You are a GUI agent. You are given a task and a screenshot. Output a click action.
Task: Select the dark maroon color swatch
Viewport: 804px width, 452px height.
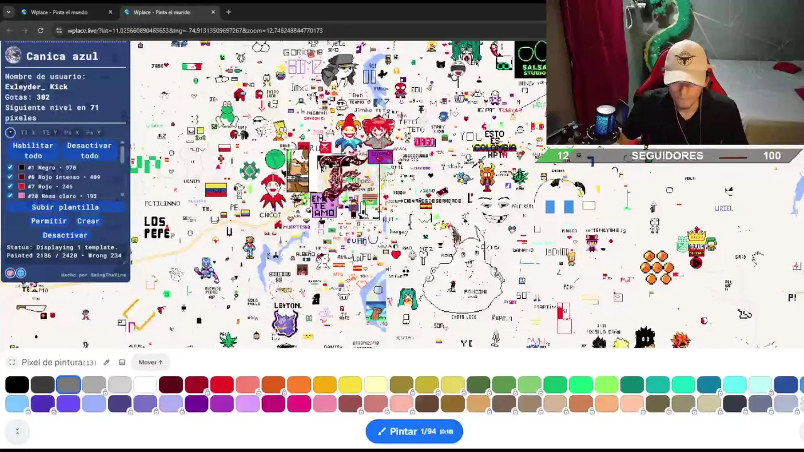(x=171, y=384)
